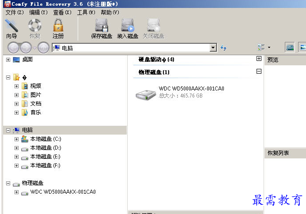Toggle the disk panel toolbar button
This screenshot has height=214, width=306.
[290, 47]
